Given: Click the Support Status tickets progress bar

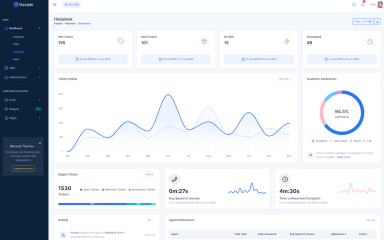Looking at the screenshot, I should tap(107, 204).
